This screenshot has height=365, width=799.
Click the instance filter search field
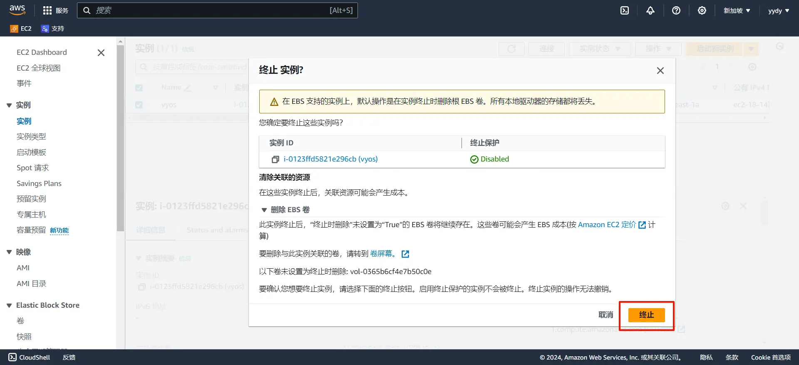pyautogui.click(x=192, y=67)
